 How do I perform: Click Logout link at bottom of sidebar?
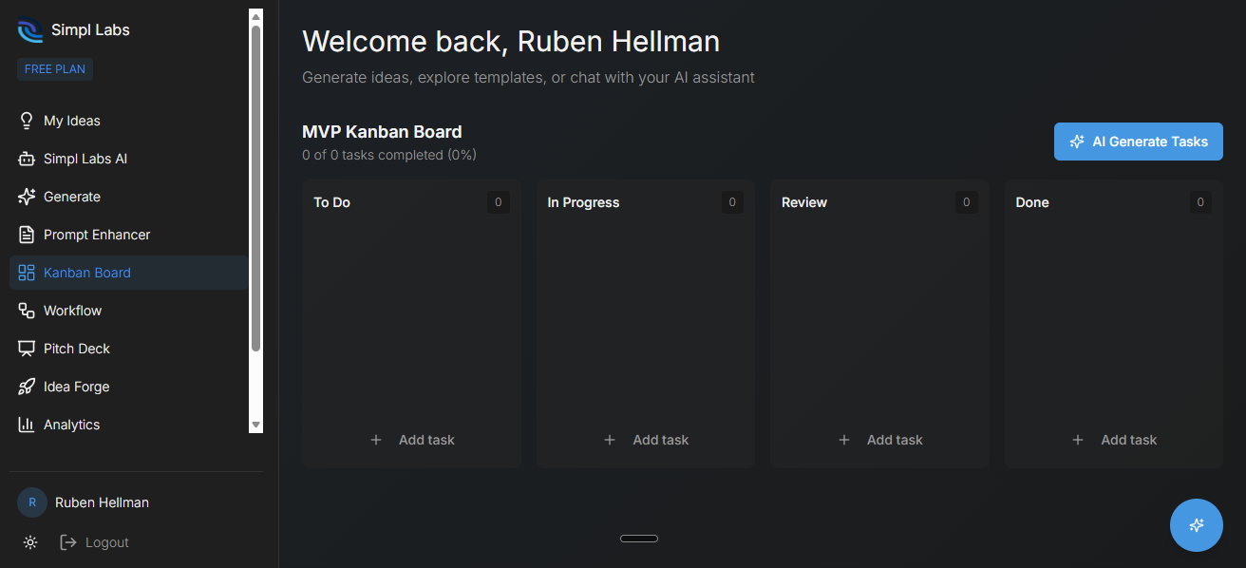[x=94, y=542]
